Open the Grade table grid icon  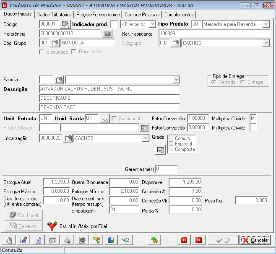(x=160, y=150)
